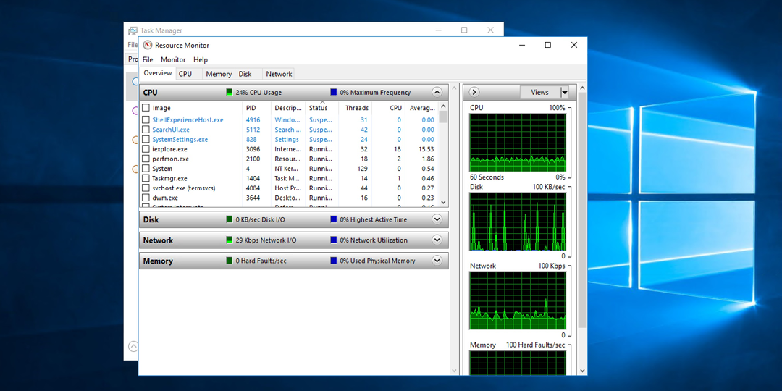Check the iexplore.exe process checkbox
The width and height of the screenshot is (782, 391).
click(x=146, y=149)
